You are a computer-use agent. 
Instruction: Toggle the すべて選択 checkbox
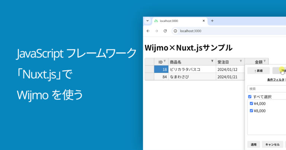click(x=250, y=97)
